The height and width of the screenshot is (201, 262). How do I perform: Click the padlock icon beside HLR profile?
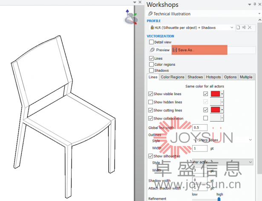(152, 27)
